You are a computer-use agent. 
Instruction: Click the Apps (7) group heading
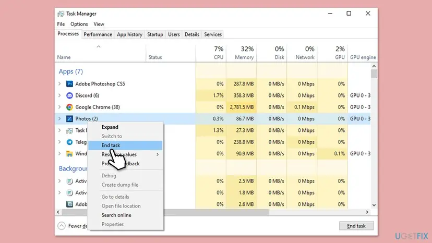pos(71,71)
